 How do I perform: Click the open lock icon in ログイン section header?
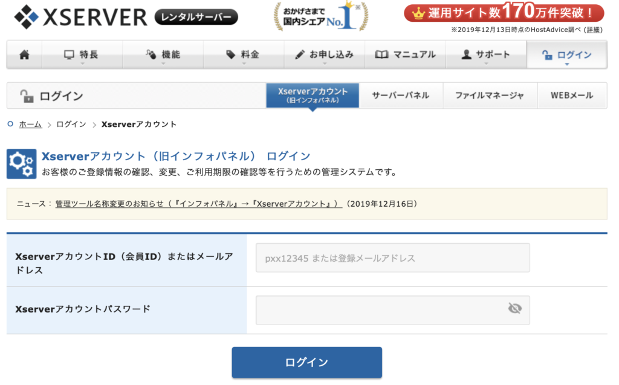(x=27, y=95)
